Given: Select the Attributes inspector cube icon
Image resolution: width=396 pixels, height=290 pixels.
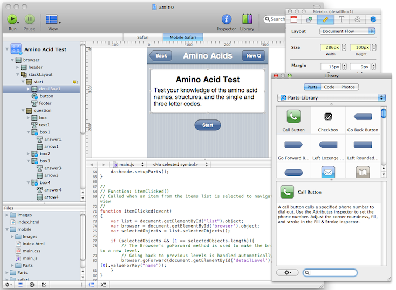Looking at the screenshot, I should [373, 19].
